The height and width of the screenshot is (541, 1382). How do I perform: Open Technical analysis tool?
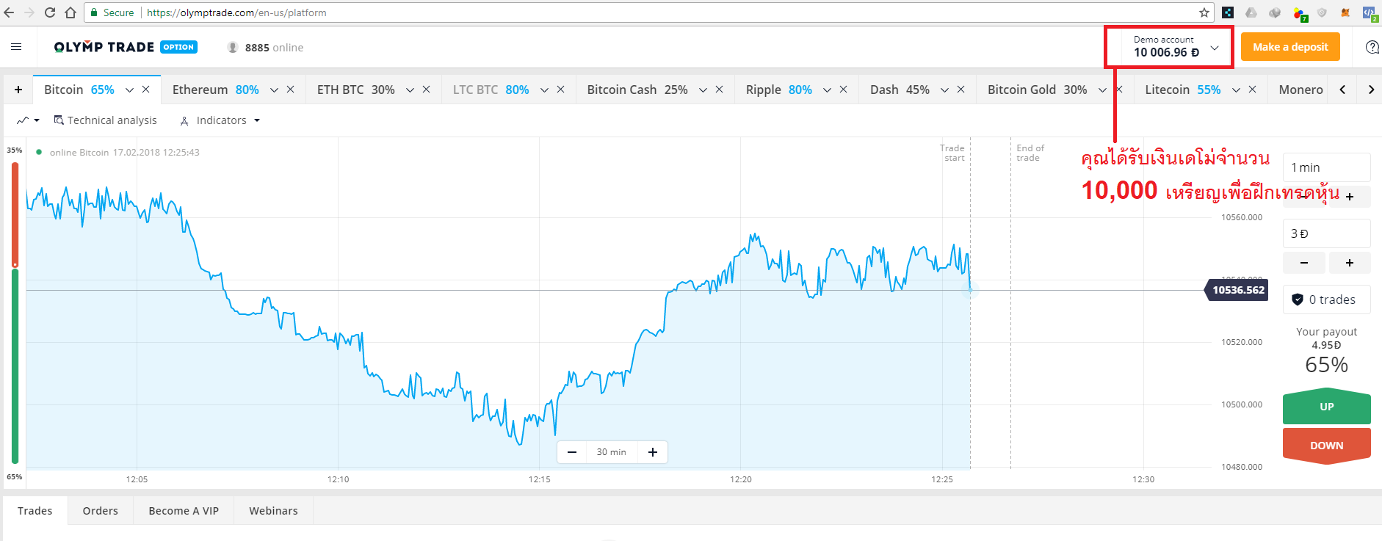tap(105, 120)
